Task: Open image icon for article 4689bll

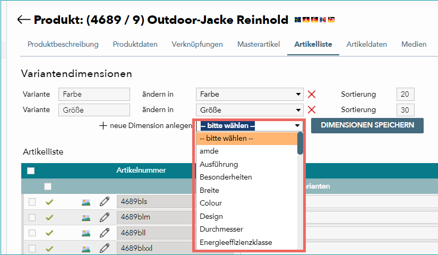Action: [x=86, y=233]
